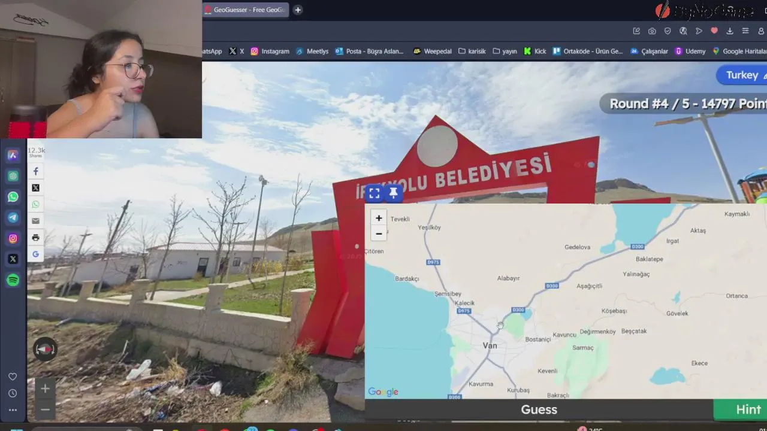Open snapshot edit tool in address bar
Viewport: 767px width, 431px height.
(x=636, y=31)
